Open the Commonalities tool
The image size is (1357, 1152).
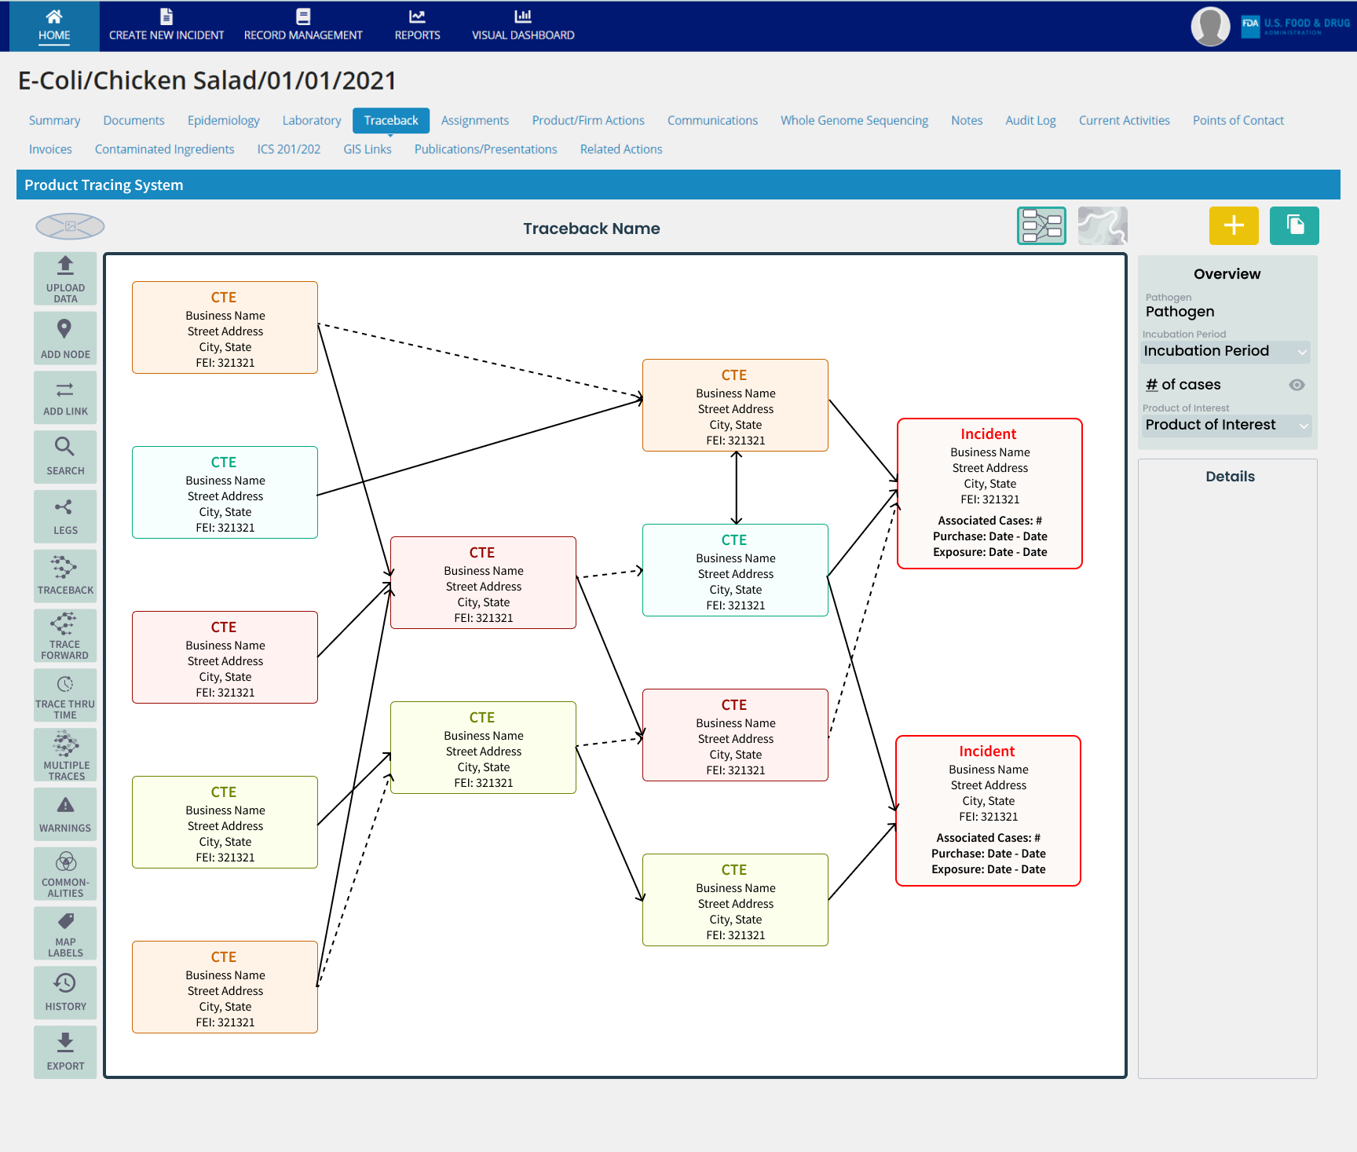65,873
